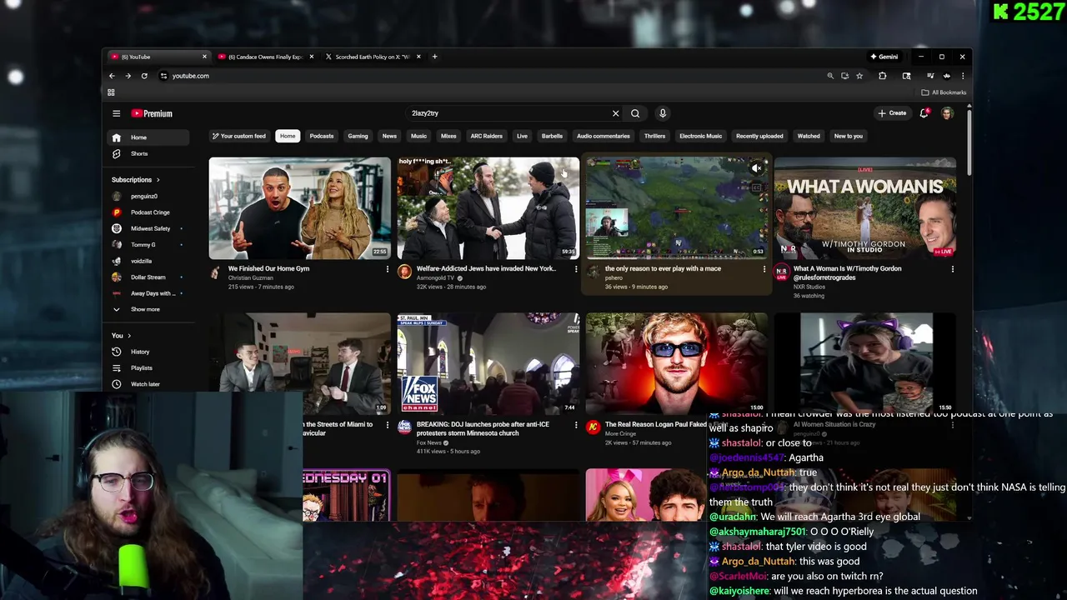Open the Tommy G subscription
Viewport: 1067px width, 600px height.
click(149, 245)
